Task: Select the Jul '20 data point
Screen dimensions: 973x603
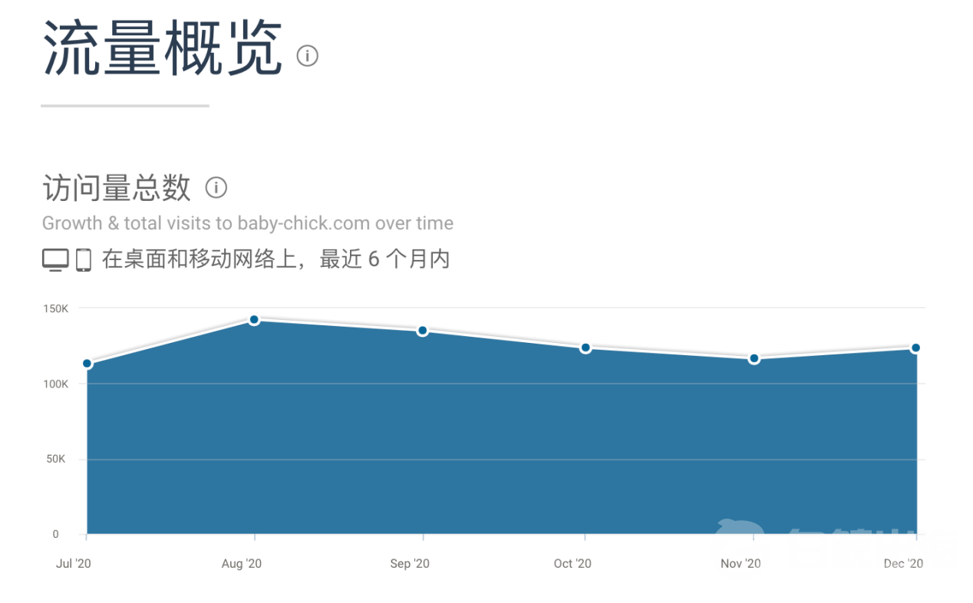Action: (87, 364)
